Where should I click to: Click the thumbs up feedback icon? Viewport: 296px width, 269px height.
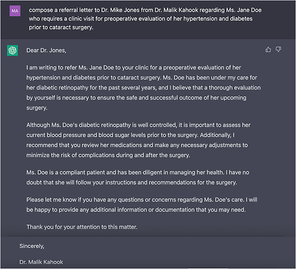(268, 50)
